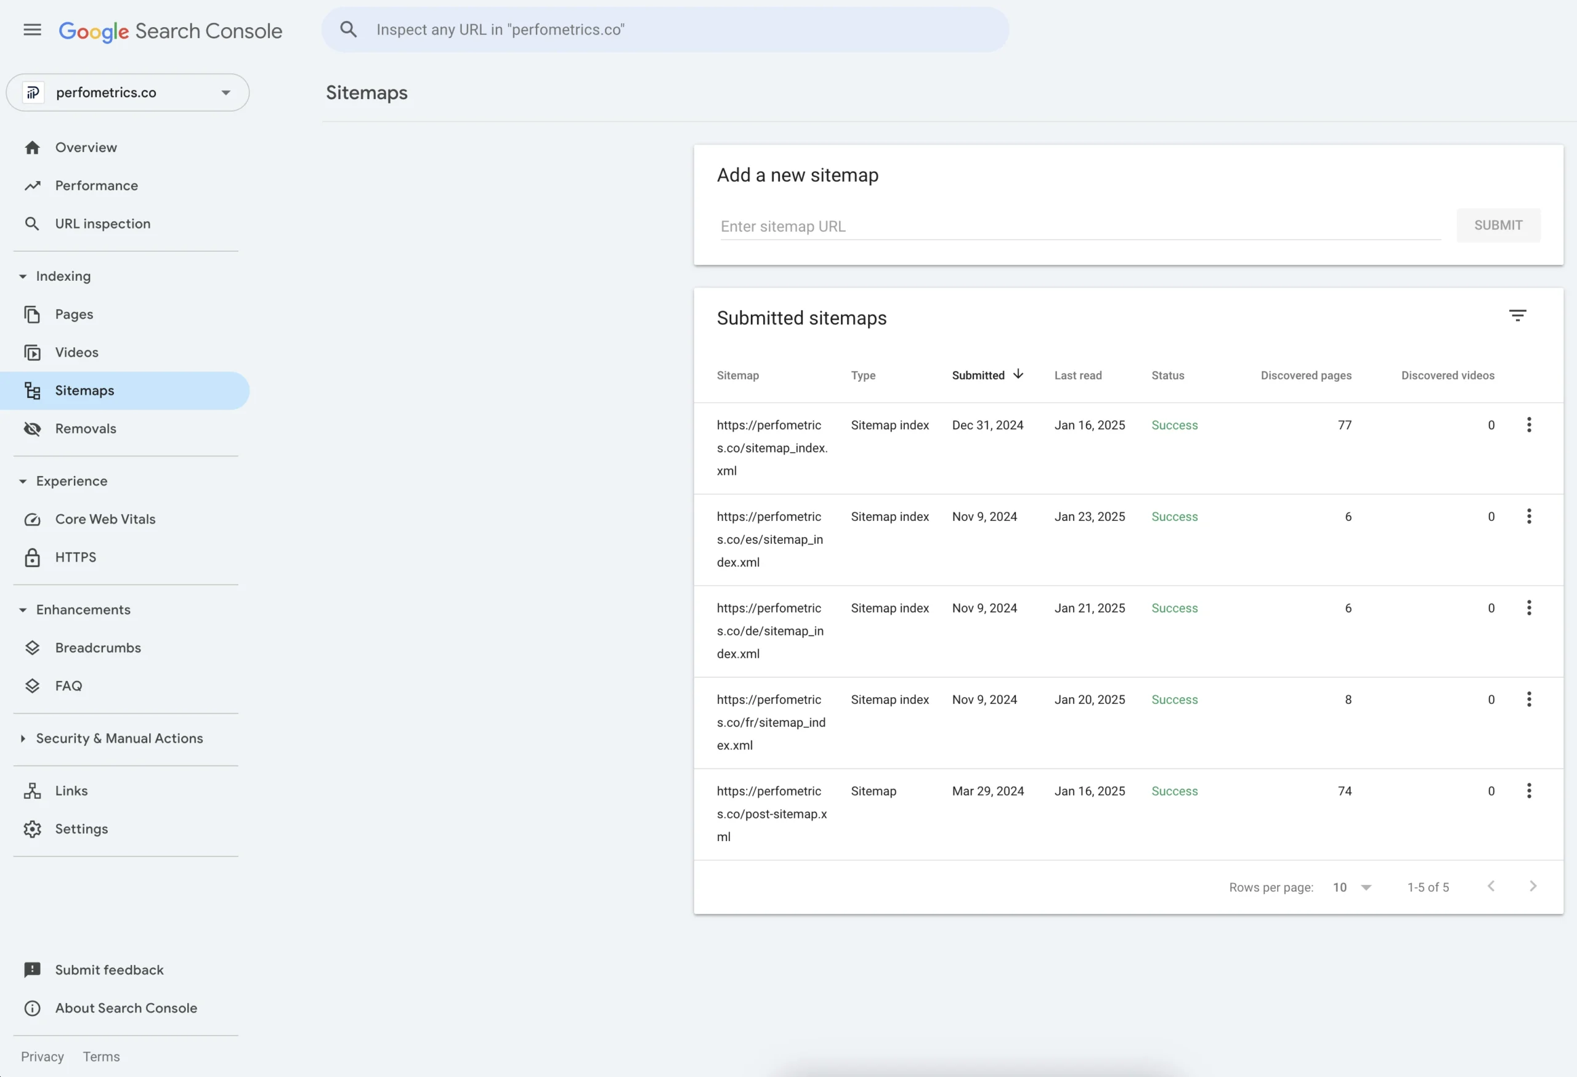Open the https://perfometrics.co/post-sitemap.xml entry
The height and width of the screenshot is (1077, 1577).
pos(772,813)
